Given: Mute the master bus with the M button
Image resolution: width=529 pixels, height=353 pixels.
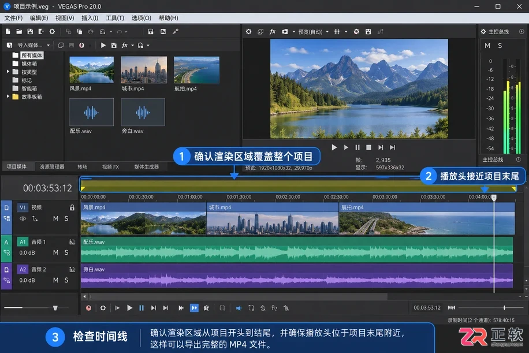Looking at the screenshot, I should 487,46.
